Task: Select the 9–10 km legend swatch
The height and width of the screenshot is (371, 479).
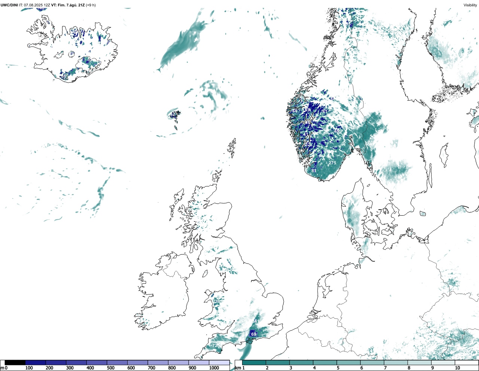Action: 443,363
